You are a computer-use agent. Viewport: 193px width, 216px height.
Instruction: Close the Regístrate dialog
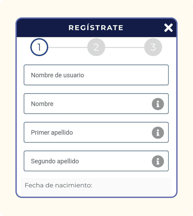point(168,28)
